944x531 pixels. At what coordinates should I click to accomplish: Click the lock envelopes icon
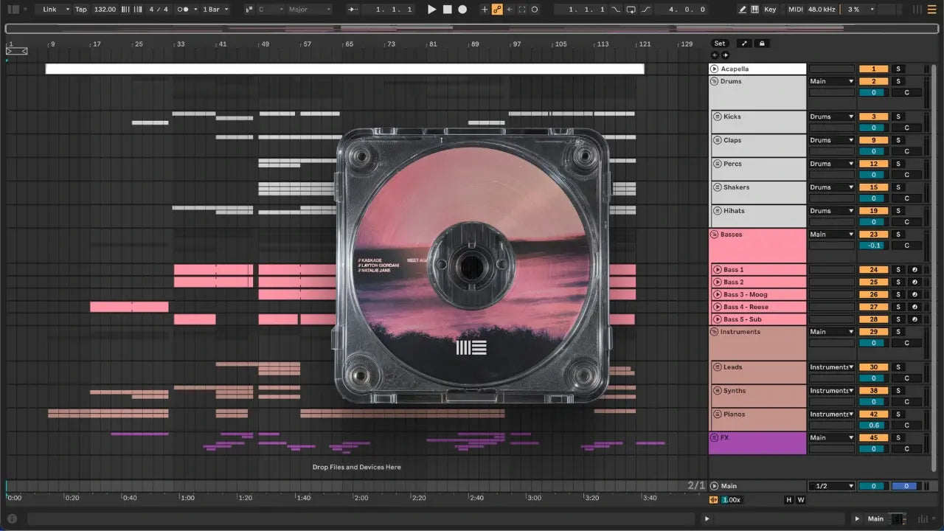click(x=763, y=44)
